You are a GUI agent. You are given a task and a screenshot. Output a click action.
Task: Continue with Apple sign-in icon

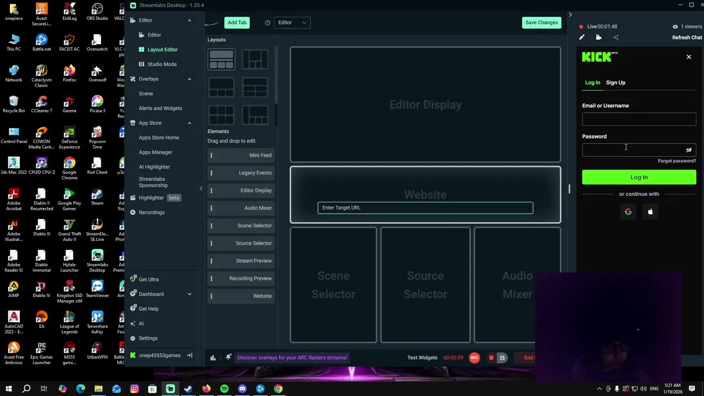(650, 212)
